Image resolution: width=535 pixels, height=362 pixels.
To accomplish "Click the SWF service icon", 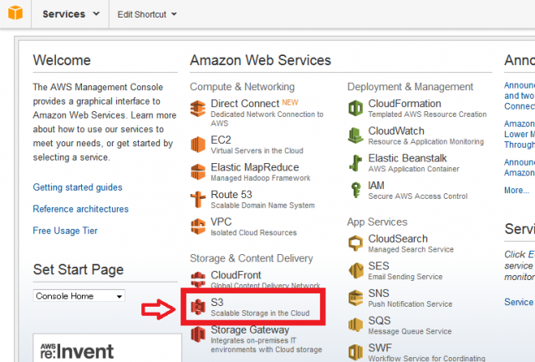I will [355, 353].
